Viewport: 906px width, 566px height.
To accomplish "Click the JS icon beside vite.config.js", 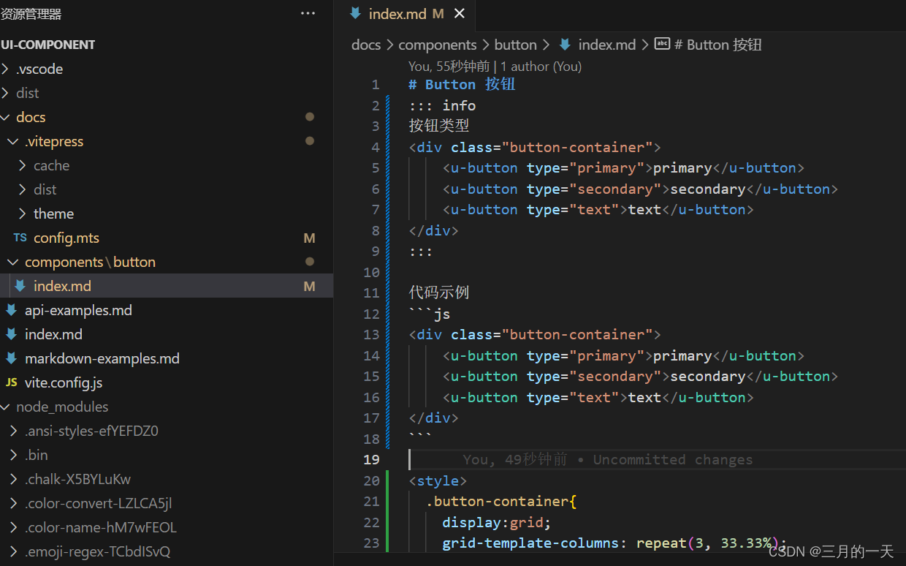I will point(11,382).
